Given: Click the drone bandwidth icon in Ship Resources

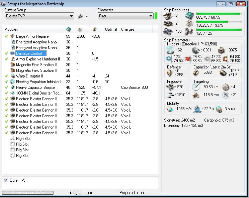Looking at the screenshot, I should 189,31.
